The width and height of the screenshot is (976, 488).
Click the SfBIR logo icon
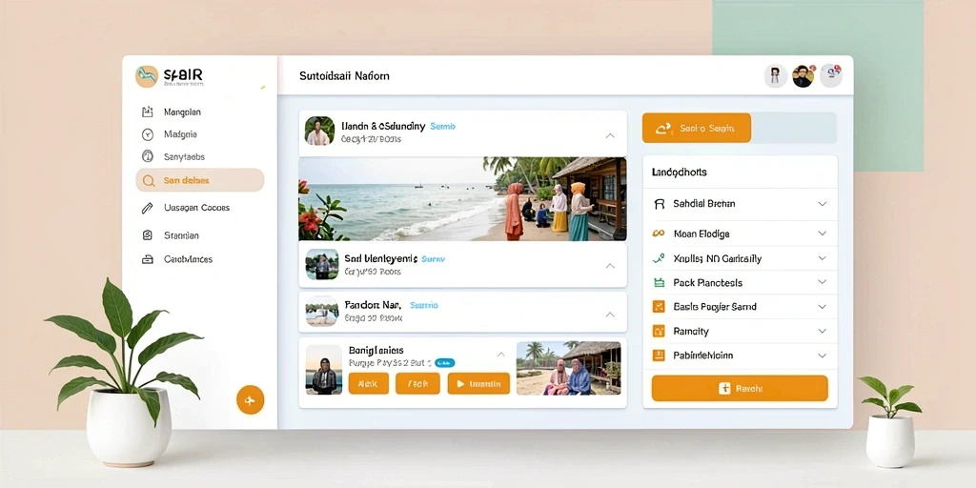click(147, 76)
